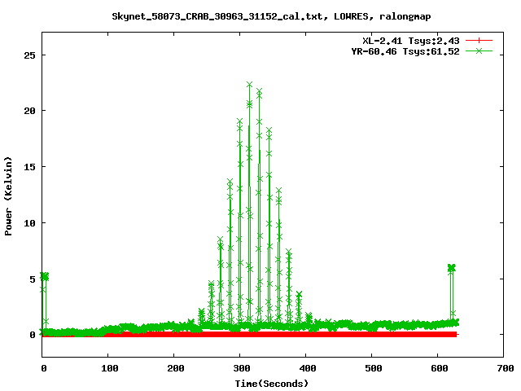Select the legend entry YR-60.46 Tsys:61.52
The height and width of the screenshot is (391, 521).
tap(405, 51)
